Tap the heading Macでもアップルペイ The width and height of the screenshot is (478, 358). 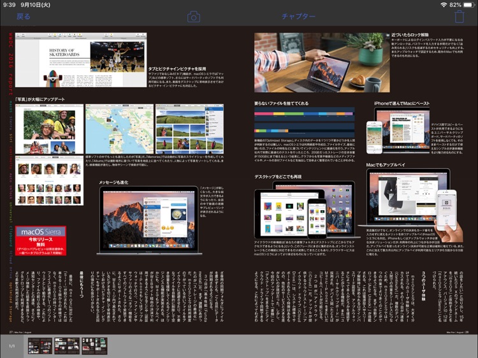pos(386,165)
